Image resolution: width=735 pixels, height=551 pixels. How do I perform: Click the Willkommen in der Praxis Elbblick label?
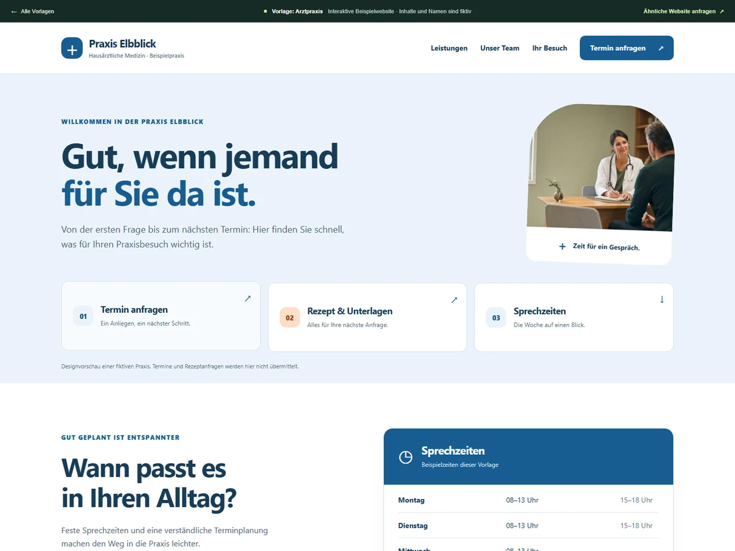(132, 122)
